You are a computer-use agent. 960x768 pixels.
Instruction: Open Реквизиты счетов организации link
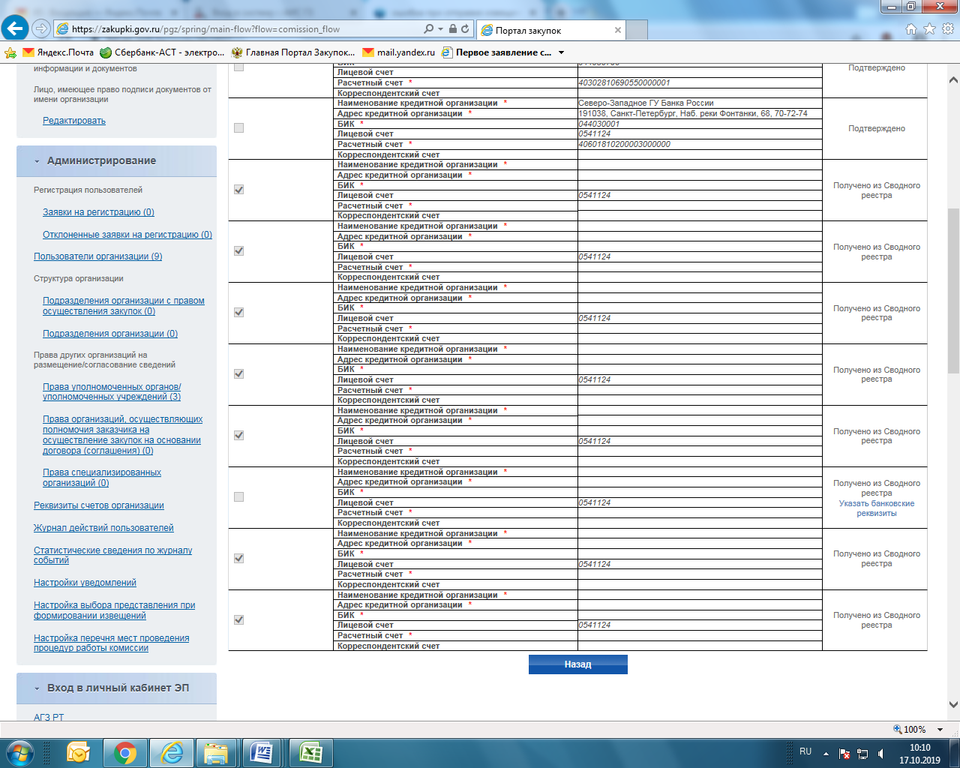(x=99, y=505)
